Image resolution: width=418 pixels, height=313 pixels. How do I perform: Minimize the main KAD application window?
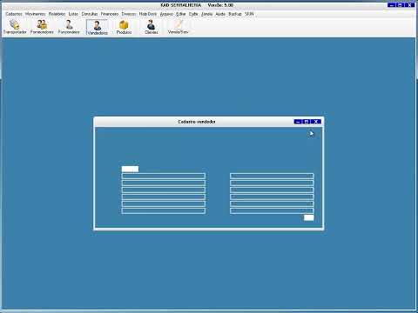(392, 5)
